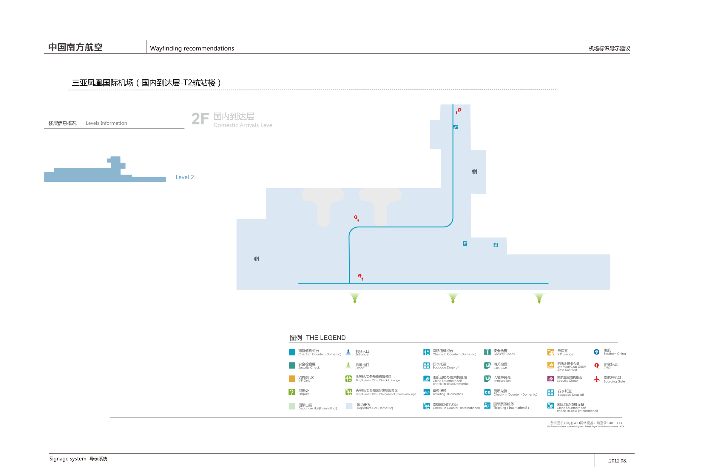
Task: Click the blue Check-In Counter (Domestic) swatch
Action: (292, 352)
